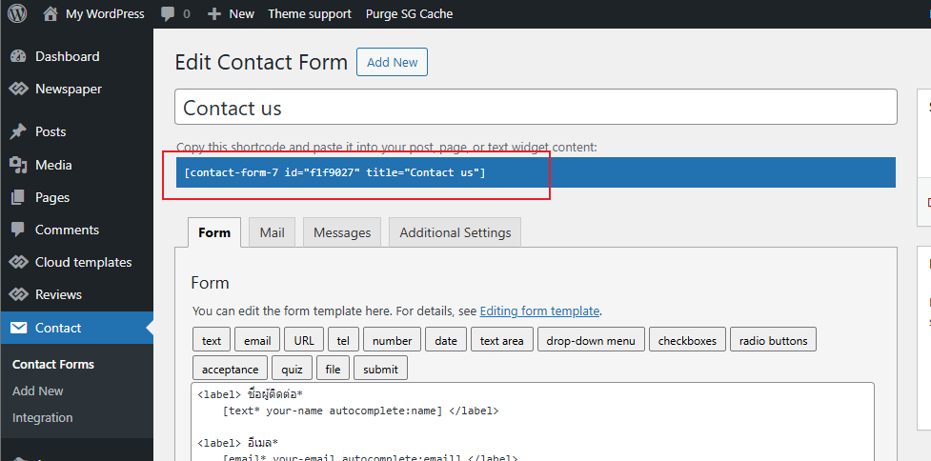Select the contact-form-7 shortcode field
Viewport: 931px width, 461px height.
coord(536,172)
